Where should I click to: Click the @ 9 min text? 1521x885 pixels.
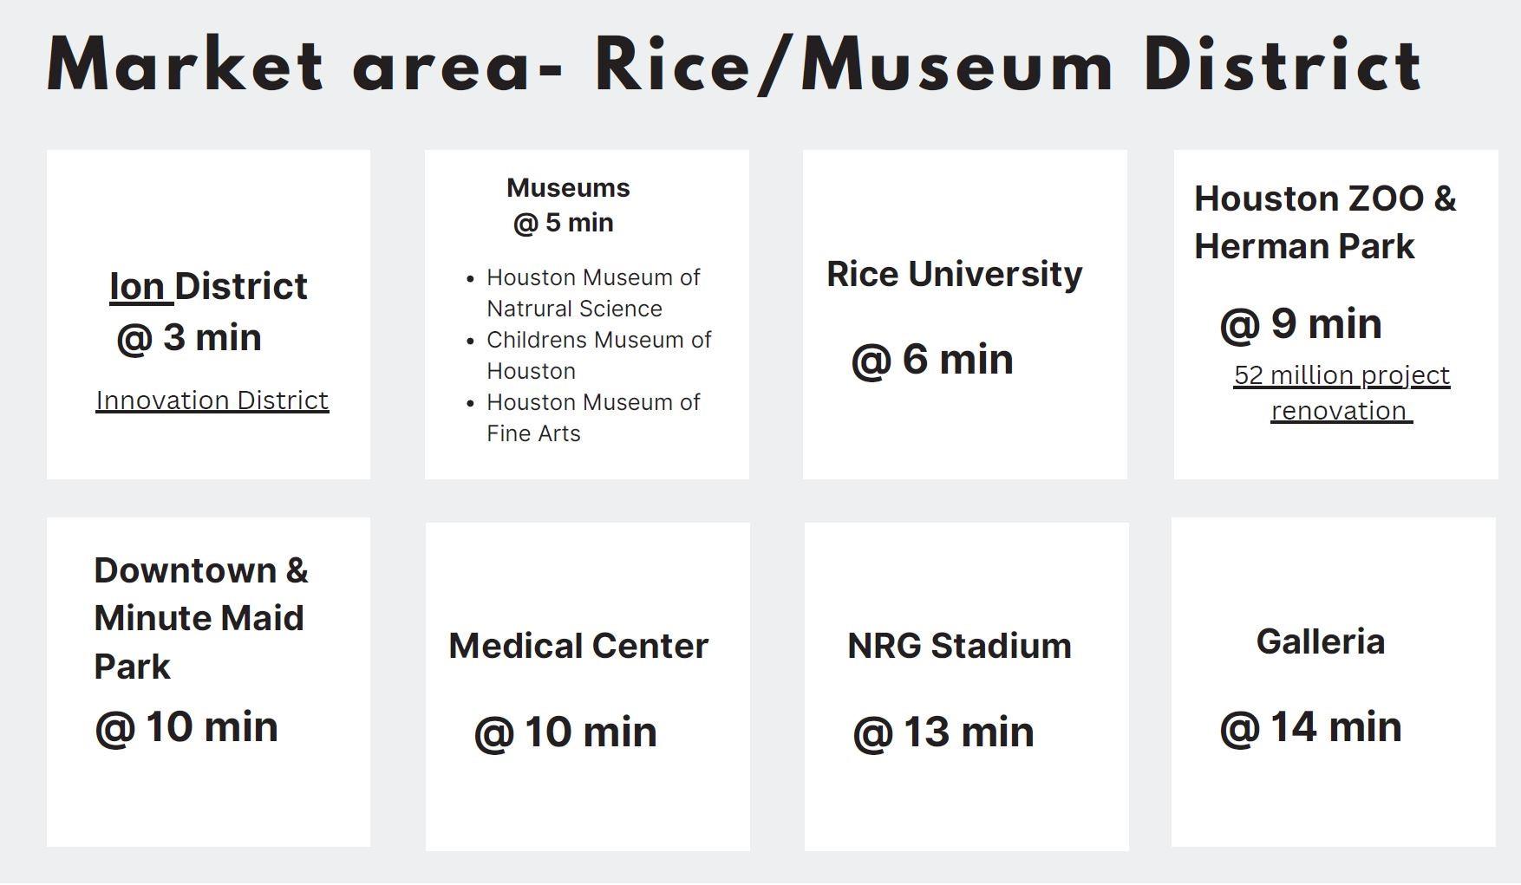[x=1300, y=324]
